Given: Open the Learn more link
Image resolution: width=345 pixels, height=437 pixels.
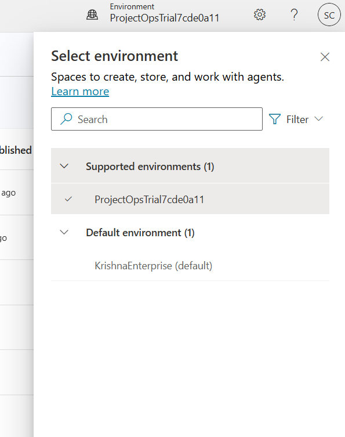Looking at the screenshot, I should (80, 92).
